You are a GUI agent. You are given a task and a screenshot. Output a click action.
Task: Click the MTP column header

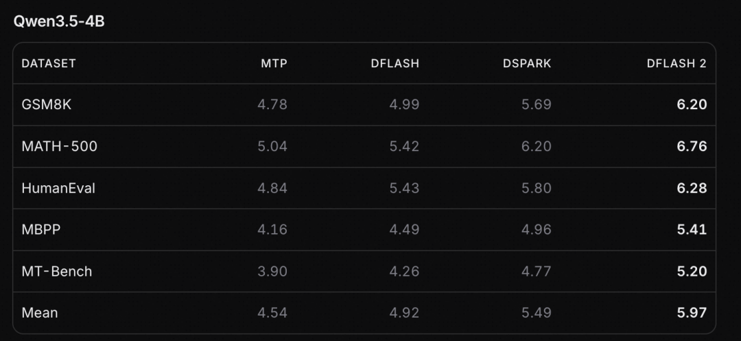(x=274, y=64)
